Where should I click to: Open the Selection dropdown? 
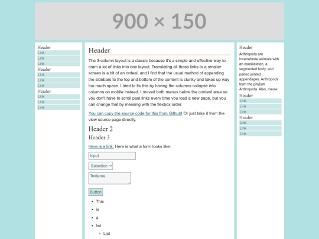[100, 166]
